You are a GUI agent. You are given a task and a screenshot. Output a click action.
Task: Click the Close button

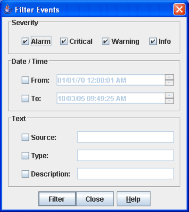pos(95,199)
